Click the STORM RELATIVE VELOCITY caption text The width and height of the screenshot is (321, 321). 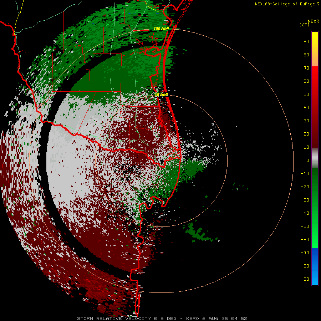pos(114,319)
